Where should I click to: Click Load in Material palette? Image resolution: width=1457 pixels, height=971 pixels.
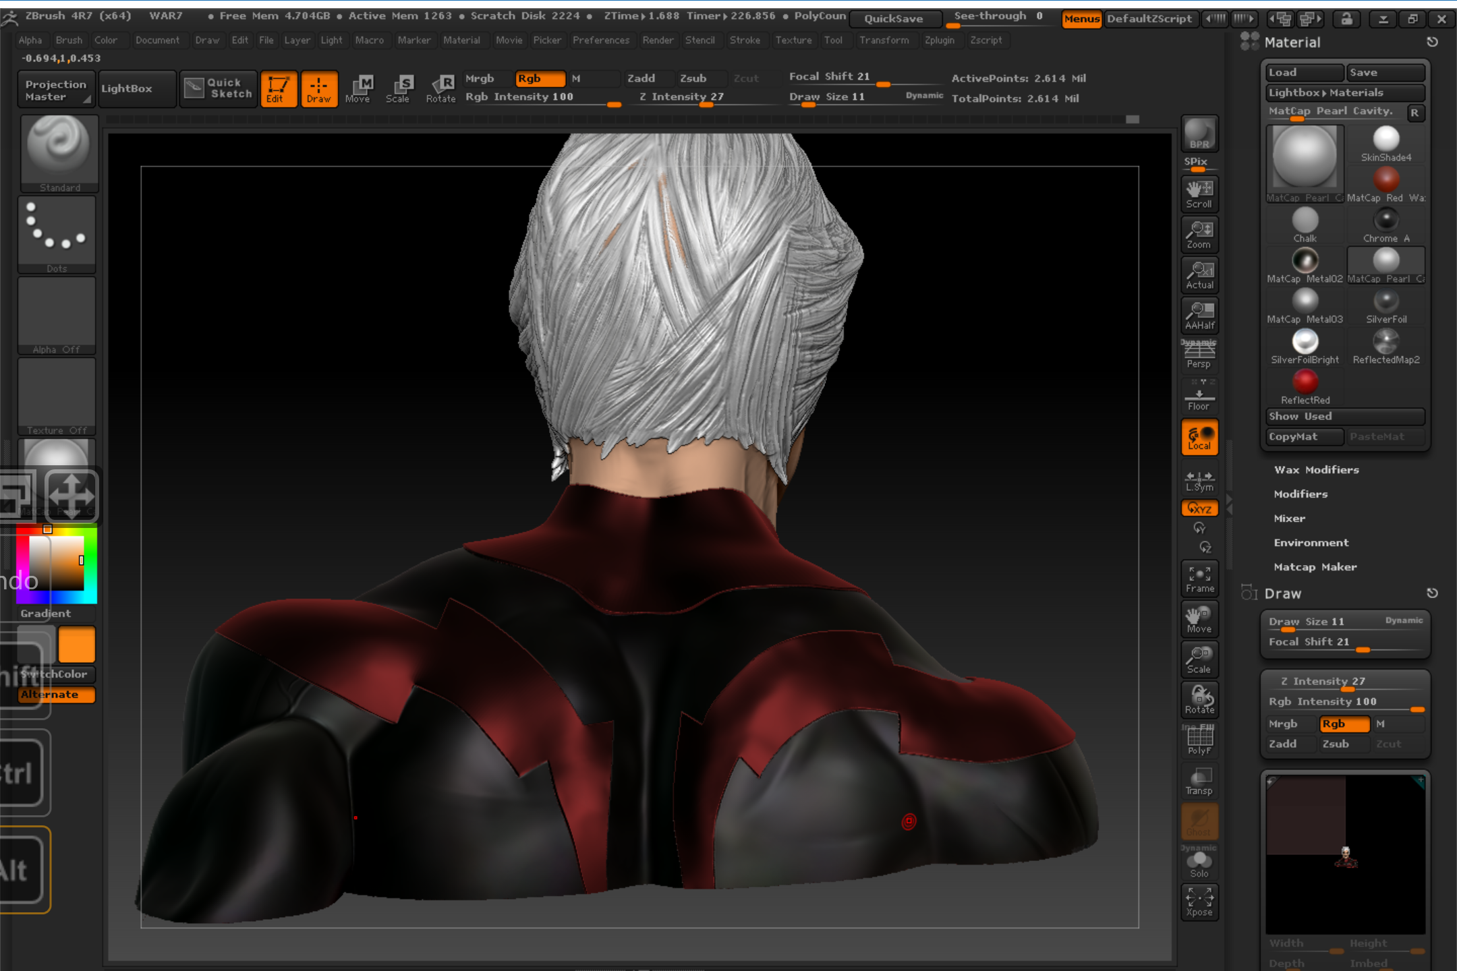(1305, 73)
